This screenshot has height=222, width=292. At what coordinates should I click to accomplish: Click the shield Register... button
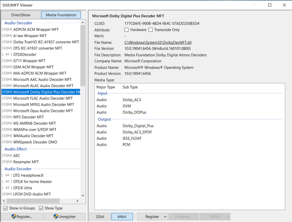click(x=22, y=216)
